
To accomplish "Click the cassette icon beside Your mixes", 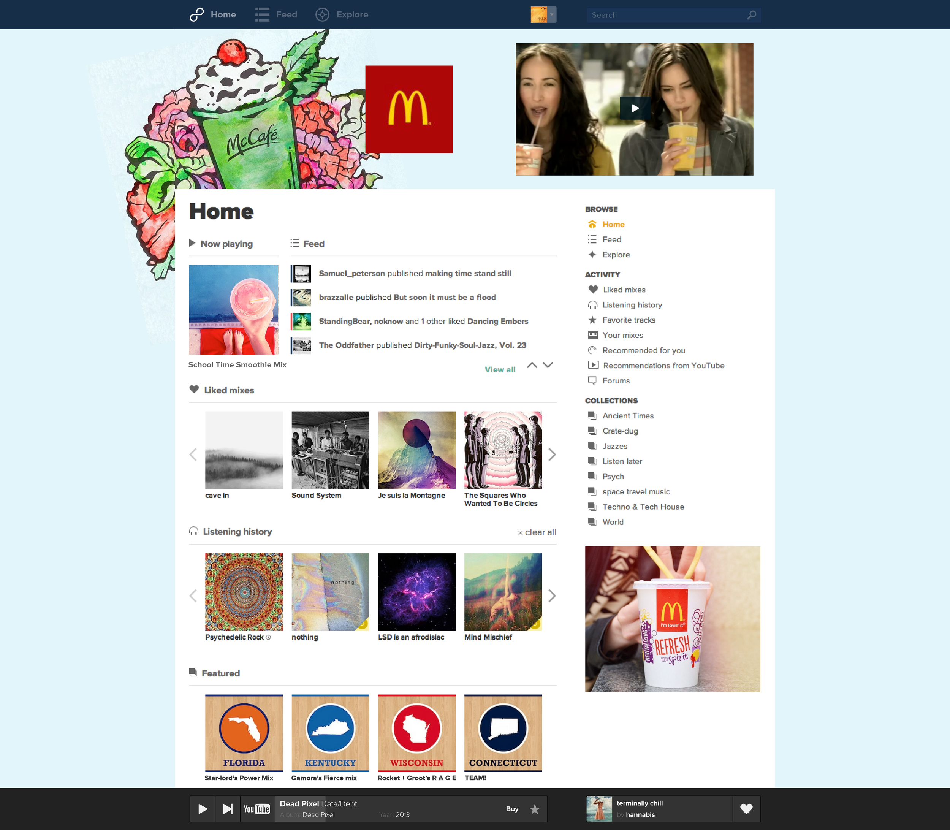I will click(x=593, y=335).
